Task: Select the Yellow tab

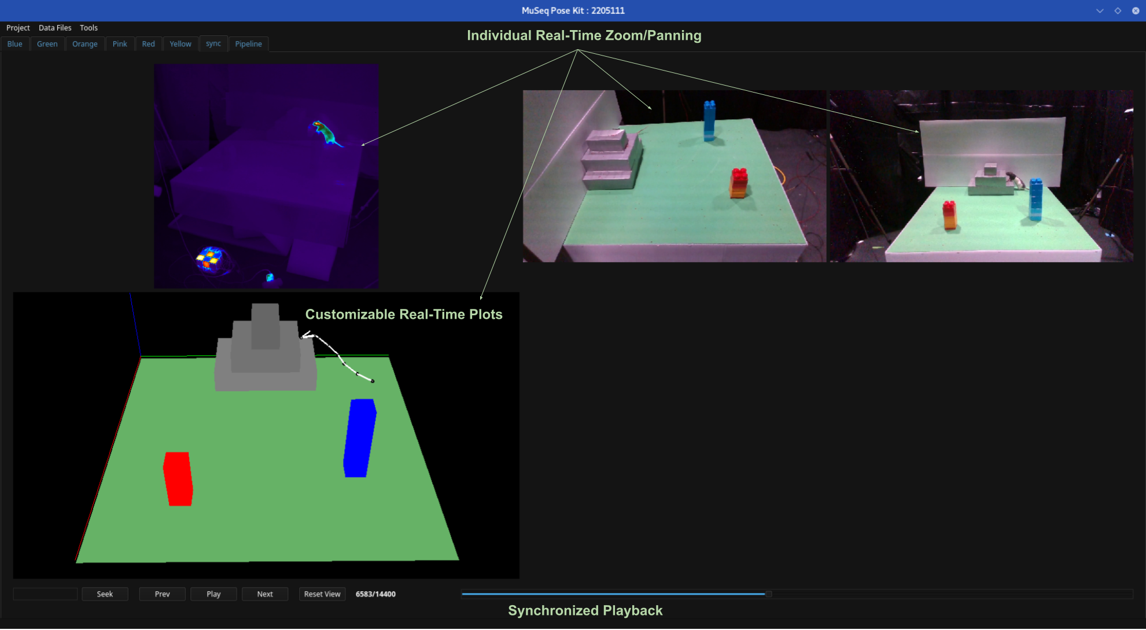Action: pyautogui.click(x=180, y=44)
